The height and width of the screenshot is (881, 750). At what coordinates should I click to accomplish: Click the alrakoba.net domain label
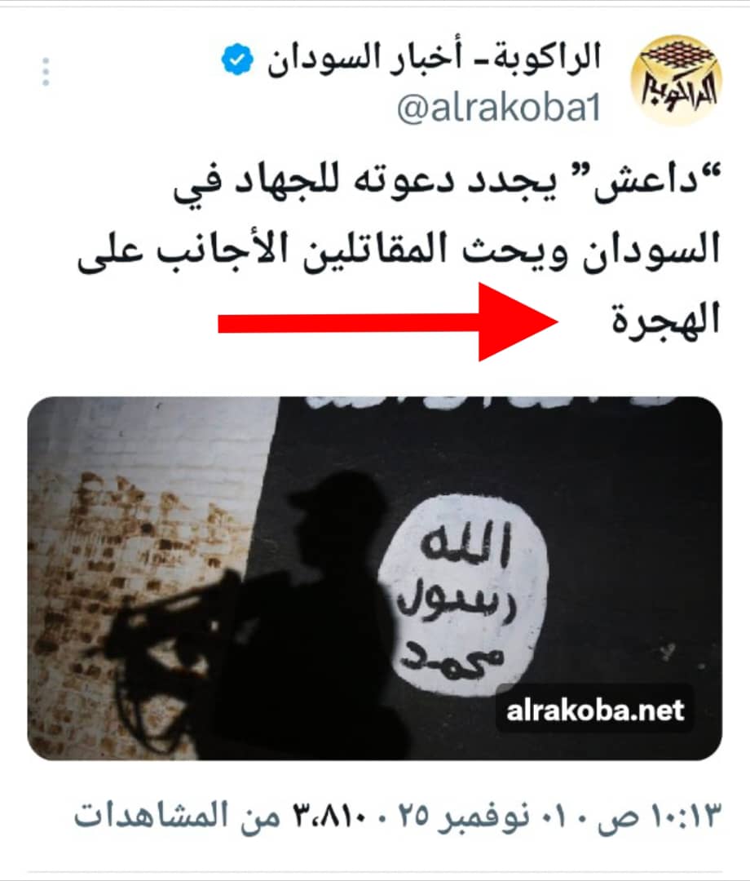pos(595,711)
